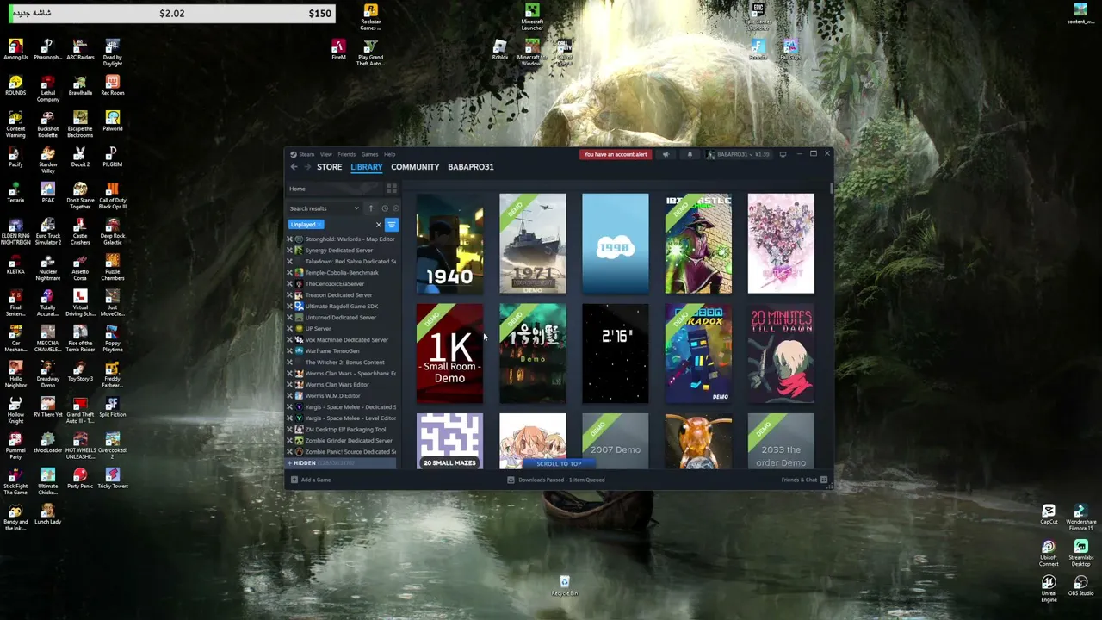Select the Ubisoft Connect desktop icon
The height and width of the screenshot is (620, 1102).
point(1049,554)
